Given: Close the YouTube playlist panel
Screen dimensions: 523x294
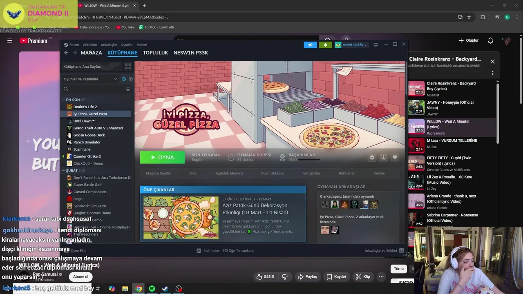Looking at the screenshot, I should tap(492, 62).
